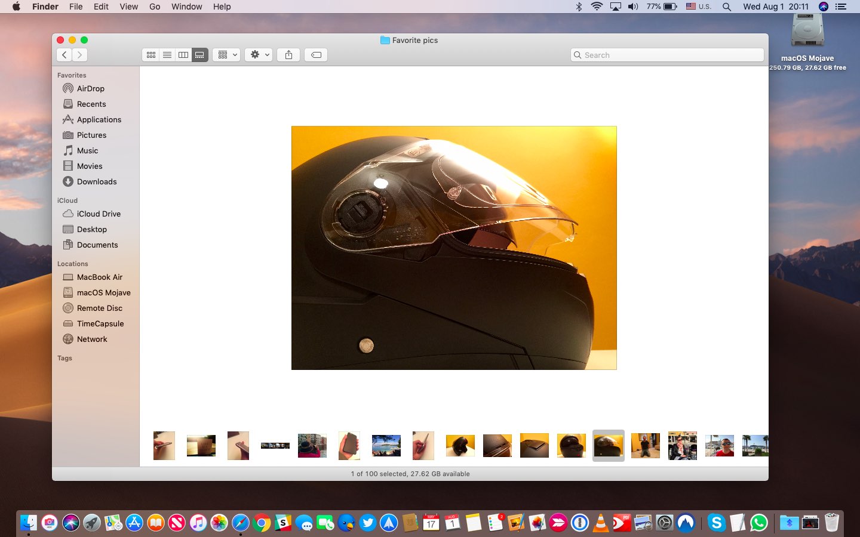
Task: Open TimeCapsule location in the sidebar
Action: [100, 323]
